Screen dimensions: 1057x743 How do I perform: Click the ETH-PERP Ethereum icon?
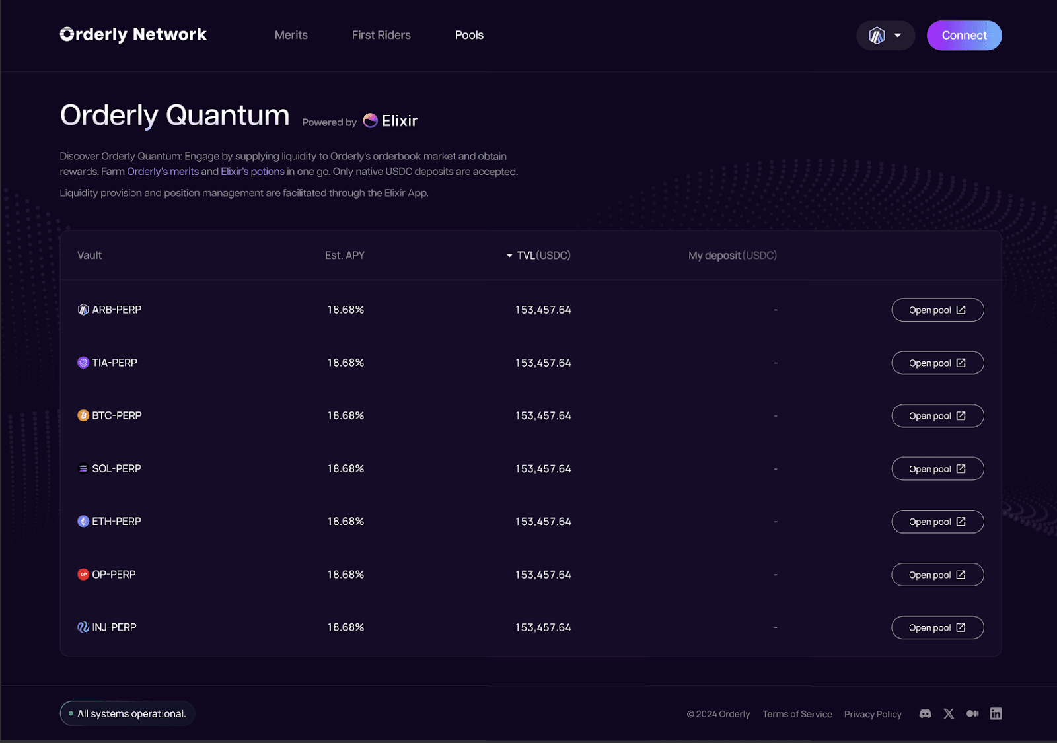(83, 521)
